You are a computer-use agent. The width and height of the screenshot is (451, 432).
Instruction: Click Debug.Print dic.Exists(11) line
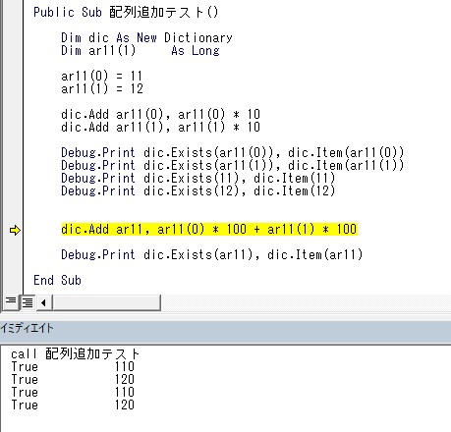tap(198, 179)
